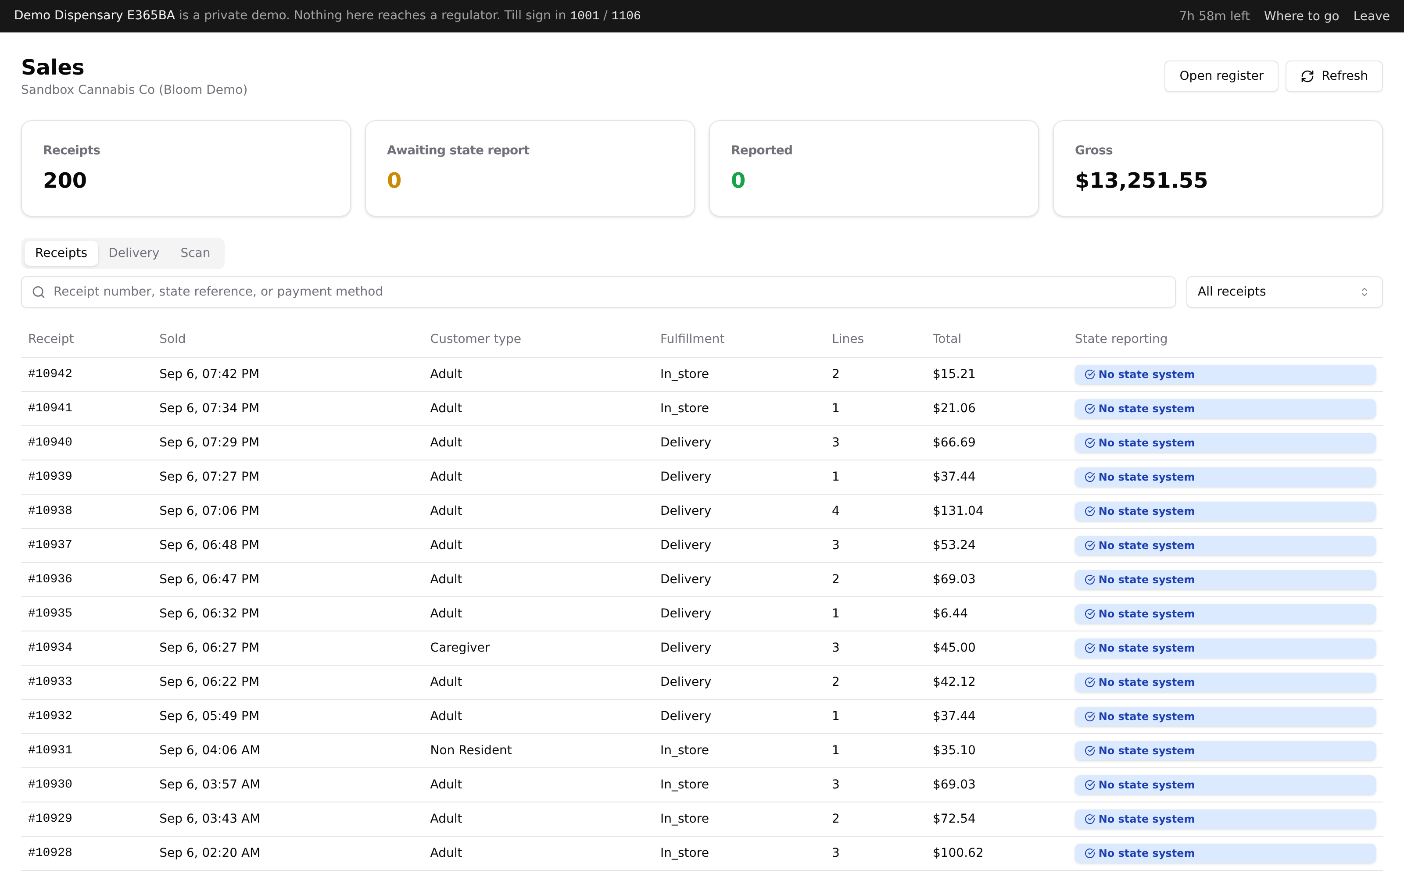Image resolution: width=1404 pixels, height=877 pixels.
Task: Click the Receipts summary card showing 200
Action: [186, 168]
